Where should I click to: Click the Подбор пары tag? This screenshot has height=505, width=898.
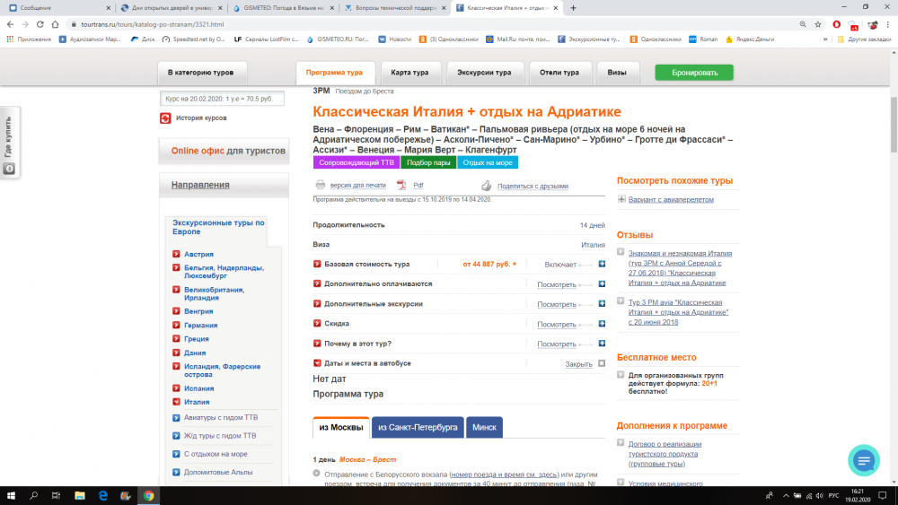[428, 162]
